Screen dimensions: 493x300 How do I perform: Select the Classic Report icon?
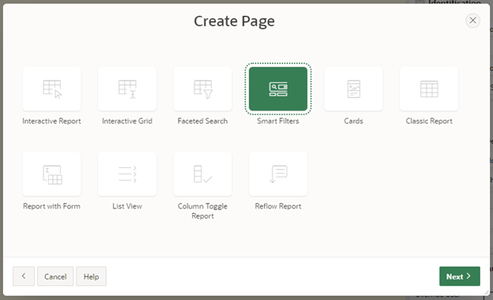pyautogui.click(x=429, y=88)
